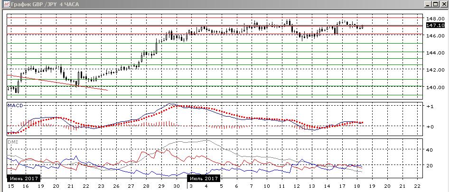Click the current price label 147.10
Image resolution: width=449 pixels, height=192 pixels.
pyautogui.click(x=435, y=26)
